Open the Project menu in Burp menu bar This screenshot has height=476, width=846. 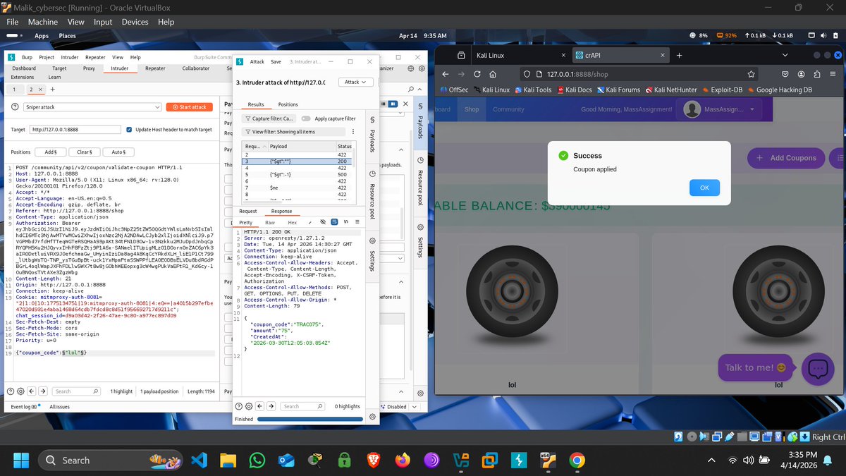point(47,57)
